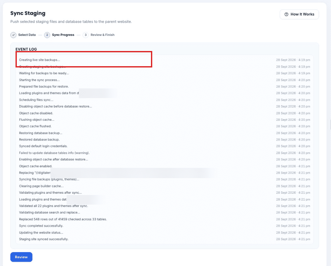Click 'Restoring database backup...' log line
Screen dimensions: 331x266
click(x=41, y=133)
